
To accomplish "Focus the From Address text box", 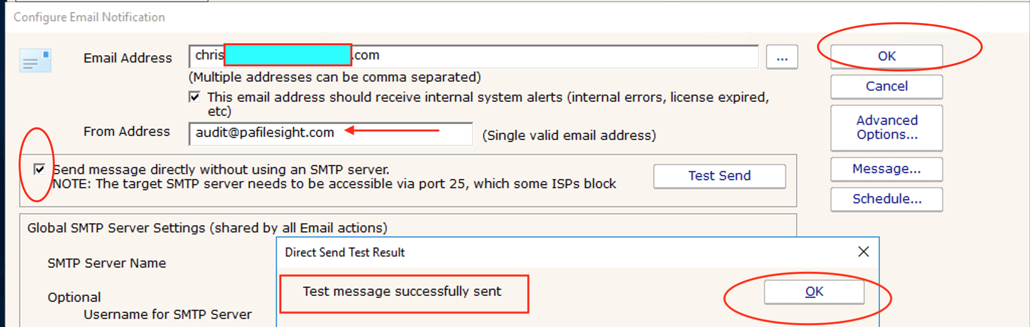I will pos(330,133).
